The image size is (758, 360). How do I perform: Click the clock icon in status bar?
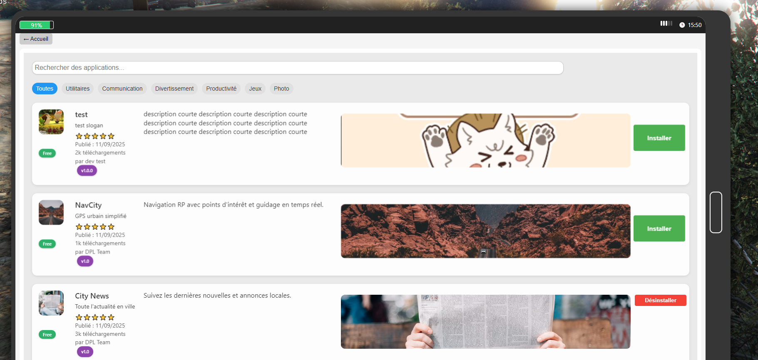pyautogui.click(x=682, y=25)
